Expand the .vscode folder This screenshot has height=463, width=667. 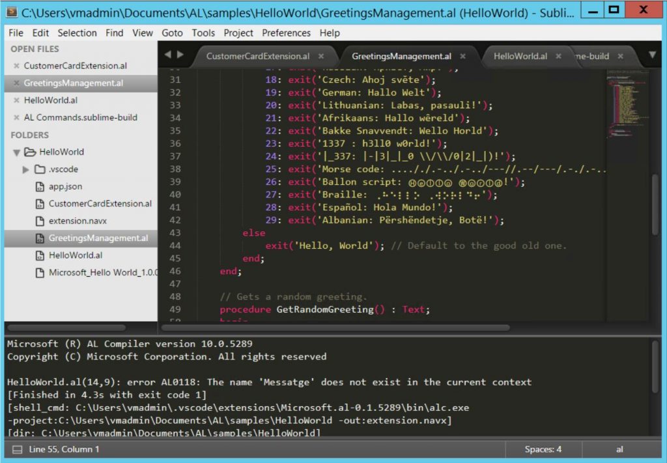click(x=25, y=169)
